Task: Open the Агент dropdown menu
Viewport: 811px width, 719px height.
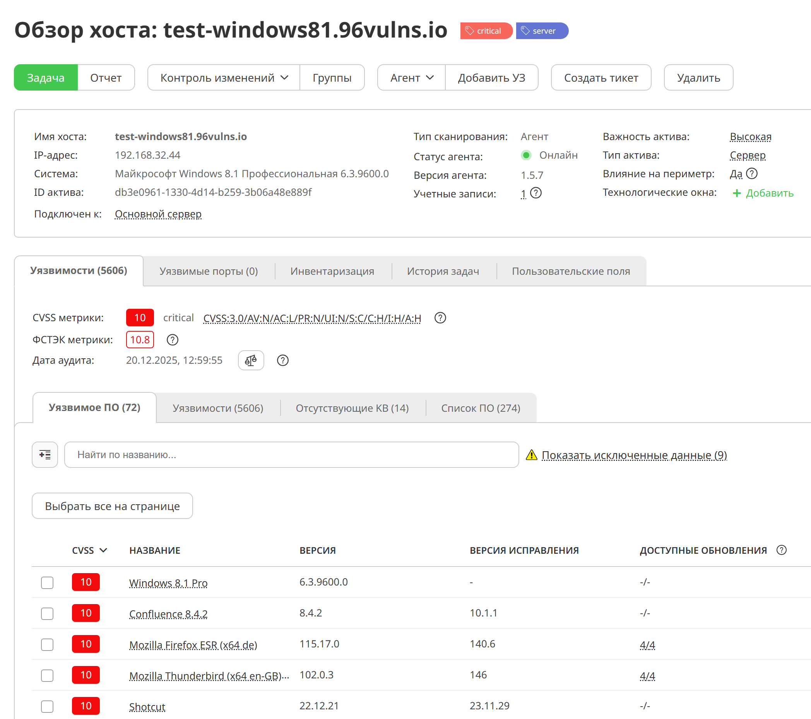Action: click(x=411, y=78)
